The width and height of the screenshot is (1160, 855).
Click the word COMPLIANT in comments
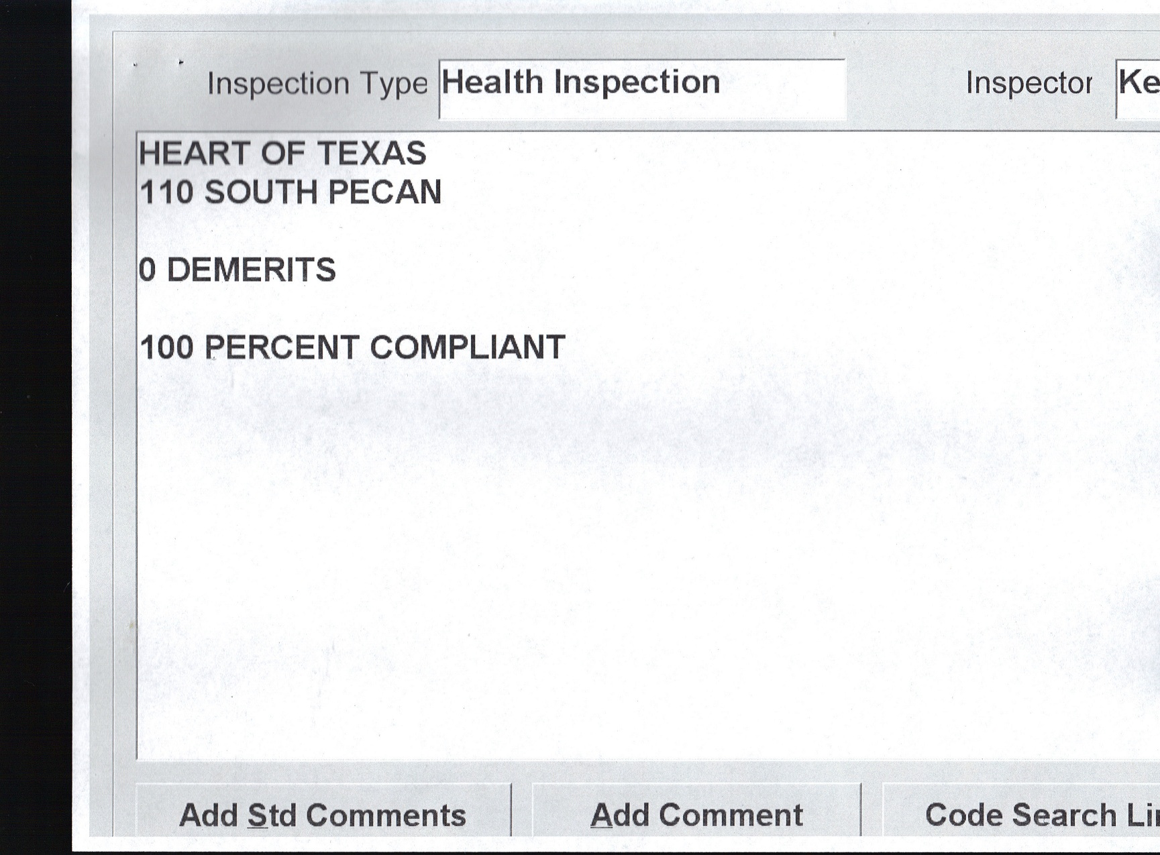pos(468,347)
